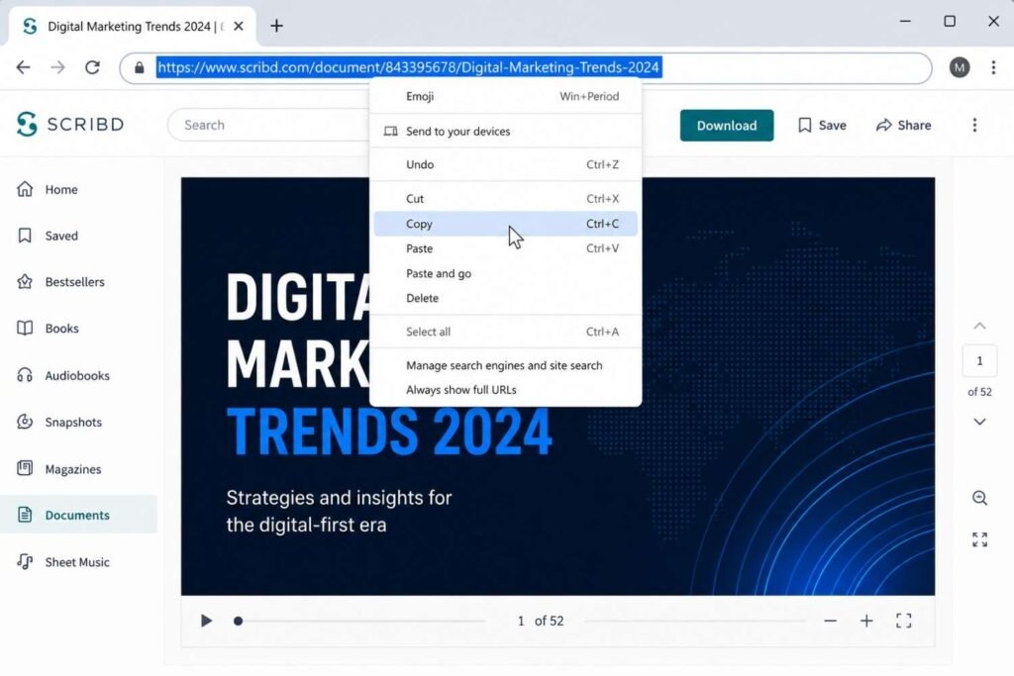
Task: Open Sheet Music in sidebar
Action: click(x=79, y=562)
